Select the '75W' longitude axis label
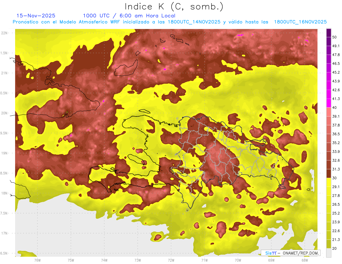The image size is (342, 264). click(x=71, y=260)
